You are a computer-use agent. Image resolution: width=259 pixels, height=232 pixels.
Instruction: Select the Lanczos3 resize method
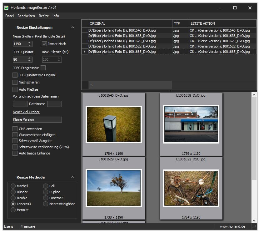pos(13,204)
